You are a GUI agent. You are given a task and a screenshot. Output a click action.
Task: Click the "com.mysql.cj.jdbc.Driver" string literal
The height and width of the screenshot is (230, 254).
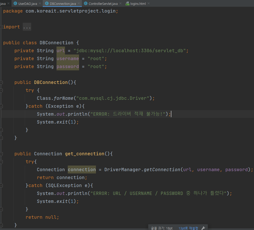[113, 98]
